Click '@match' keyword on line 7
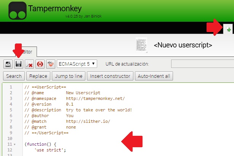 pyautogui.click(x=39, y=121)
